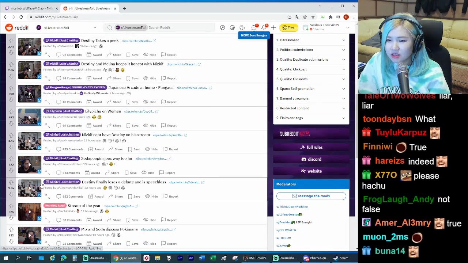Report the 'Lilypichu on Women' post
Image resolution: width=468 pixels, height=263 pixels.
coord(169,126)
